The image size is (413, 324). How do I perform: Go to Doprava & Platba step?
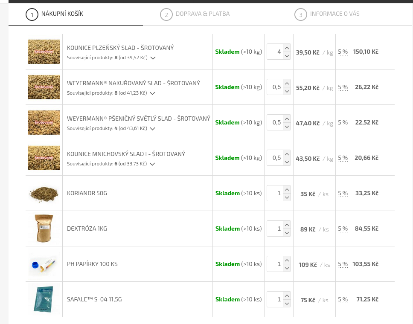tap(202, 14)
